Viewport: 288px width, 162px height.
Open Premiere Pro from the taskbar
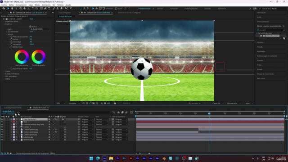pyautogui.click(x=117, y=158)
